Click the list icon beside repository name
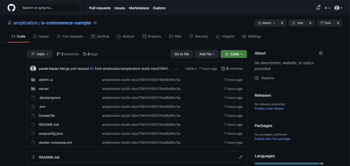 pyautogui.click(x=95, y=23)
